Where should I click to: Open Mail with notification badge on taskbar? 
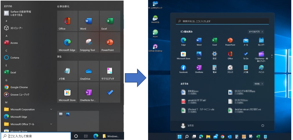(215, 137)
